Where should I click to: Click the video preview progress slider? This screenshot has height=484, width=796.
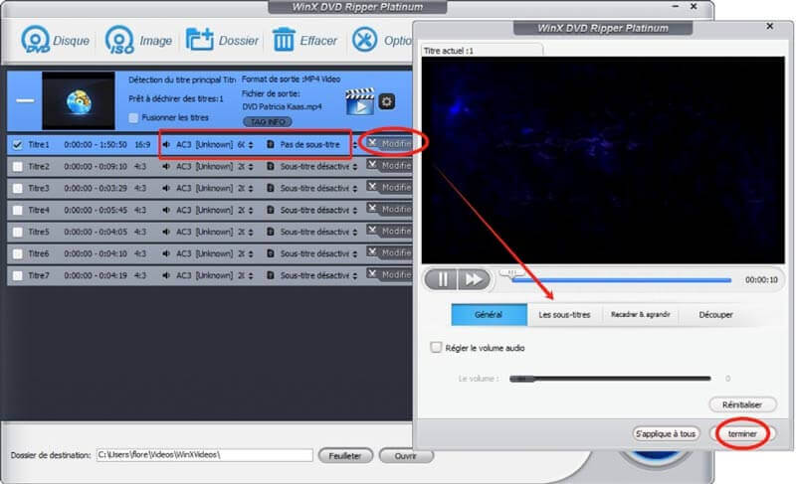point(621,279)
